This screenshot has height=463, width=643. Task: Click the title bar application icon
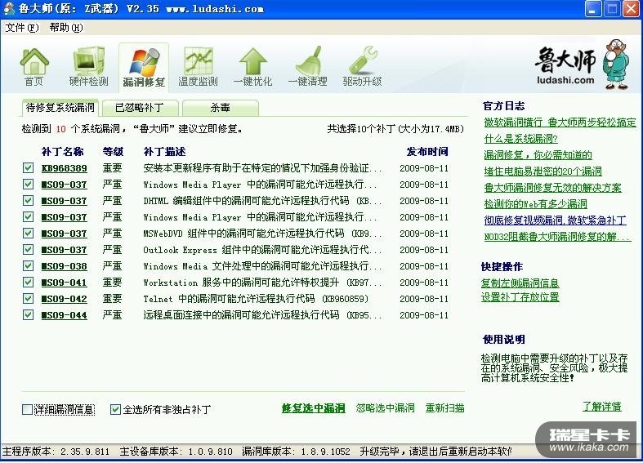(x=9, y=8)
